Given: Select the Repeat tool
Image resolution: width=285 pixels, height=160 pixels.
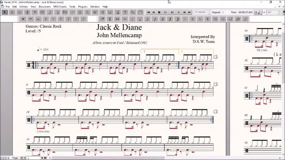Looking at the screenshot, I should [102, 12].
